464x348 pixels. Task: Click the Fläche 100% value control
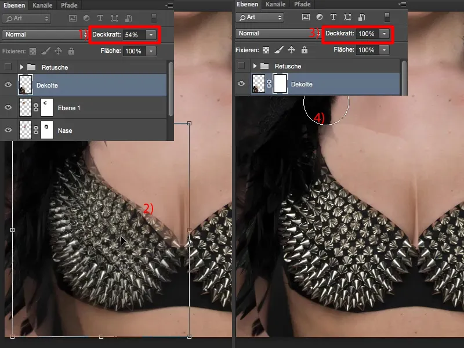coord(134,52)
